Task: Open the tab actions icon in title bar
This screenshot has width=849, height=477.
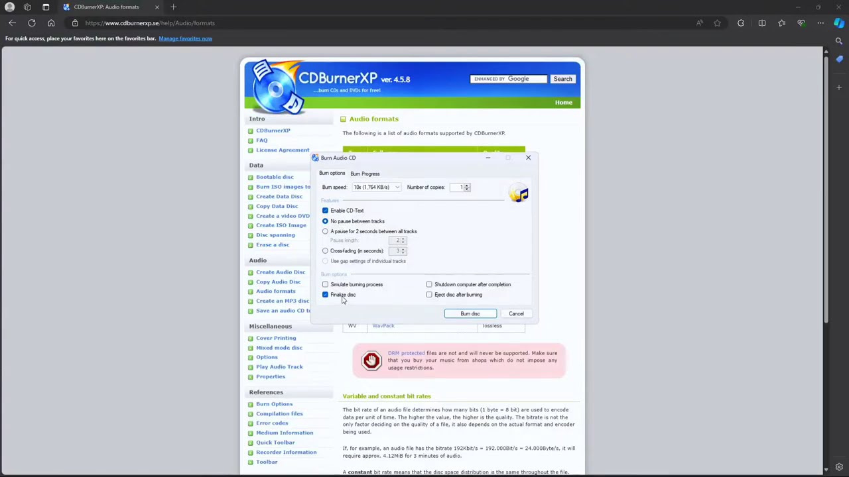Action: point(46,7)
